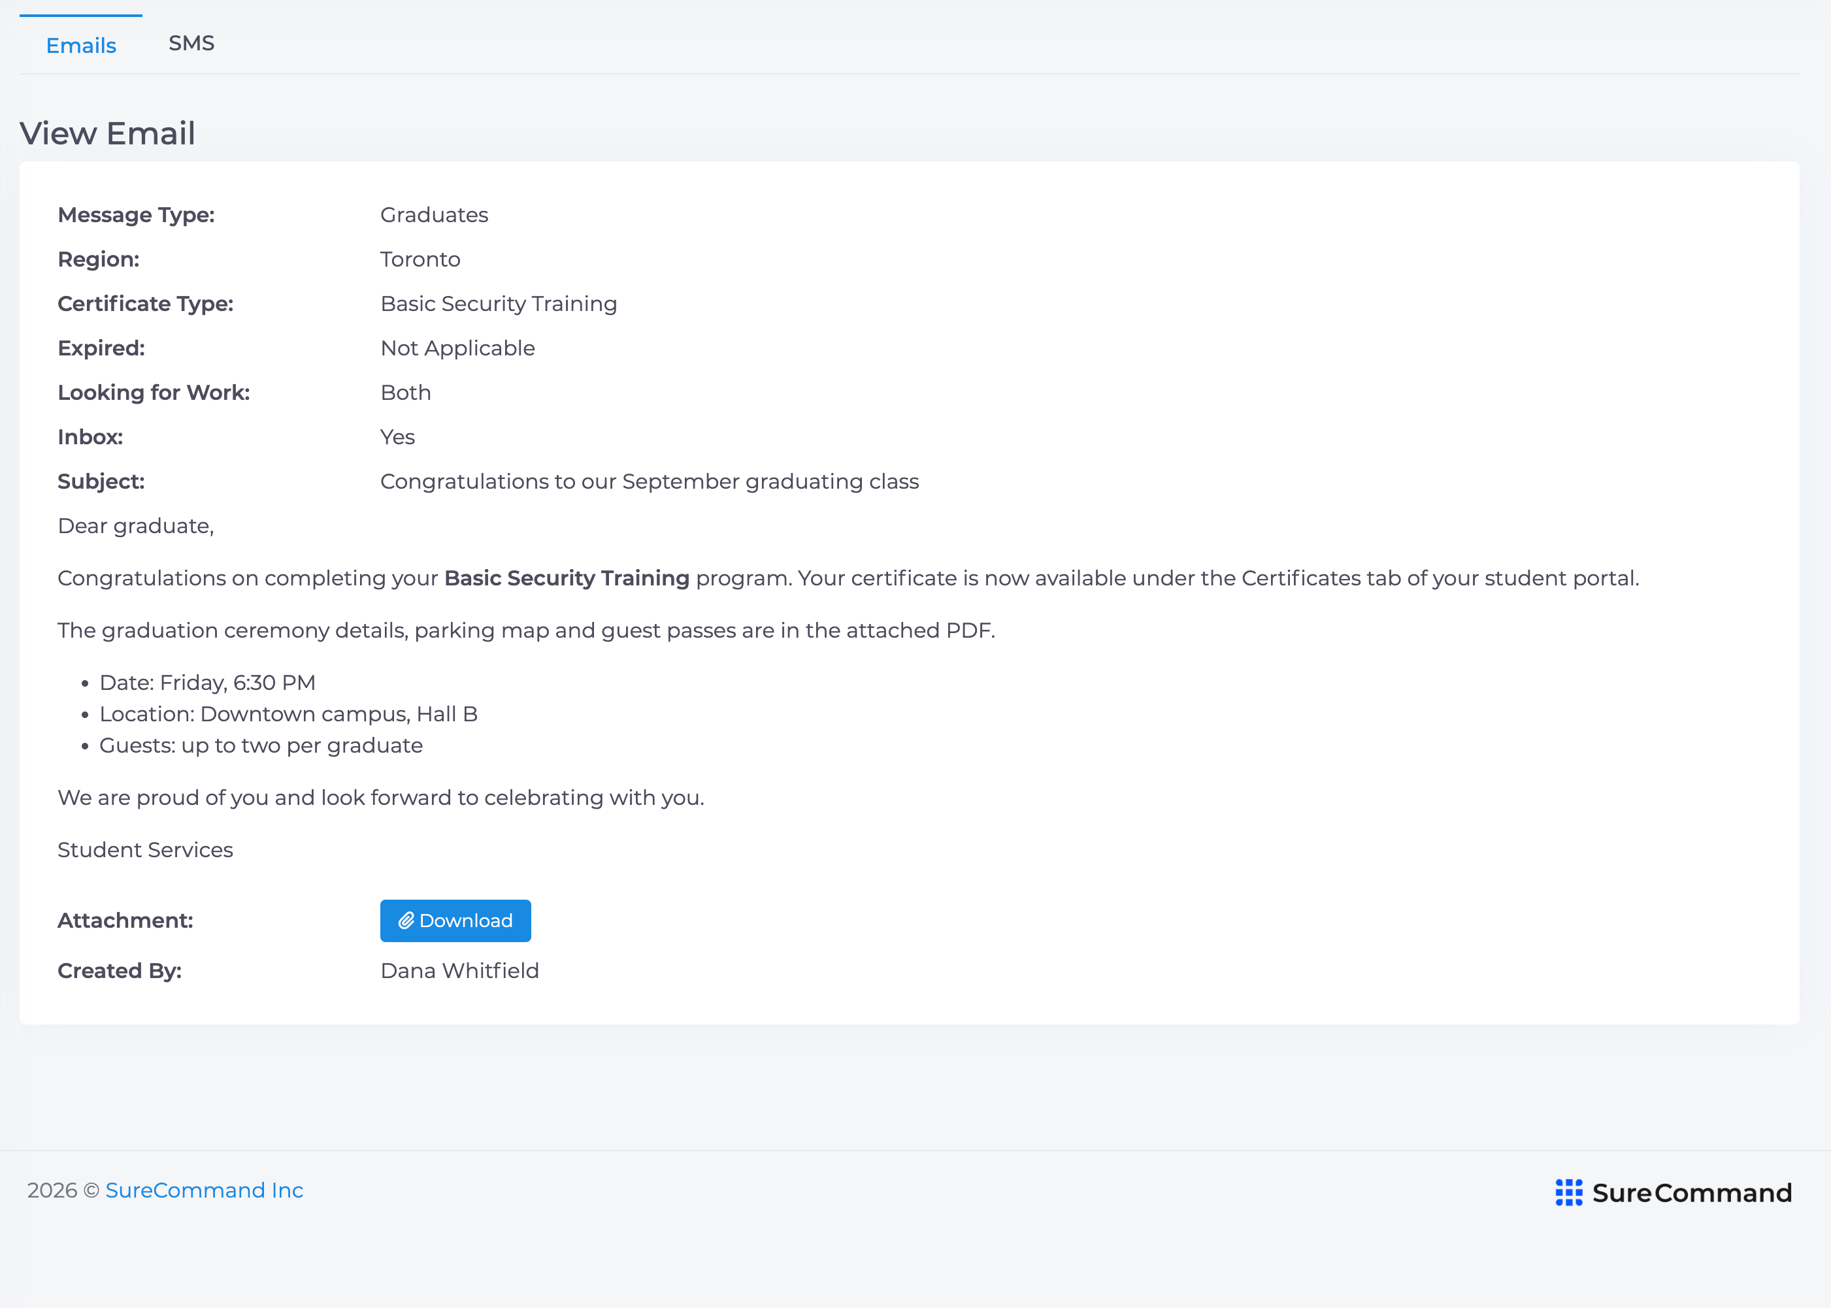Screen dimensions: 1831x1308
Task: Select the 'View Email' heading
Action: pos(107,134)
